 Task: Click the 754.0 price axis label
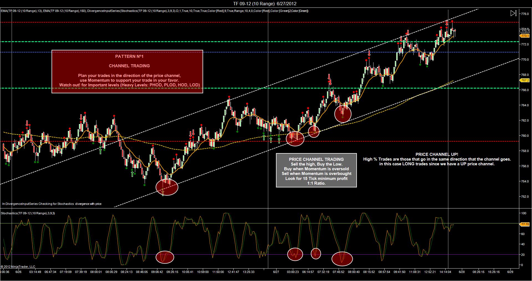[x=525, y=181]
